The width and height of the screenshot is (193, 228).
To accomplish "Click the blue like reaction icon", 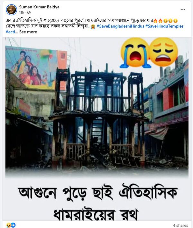I will (13, 225).
